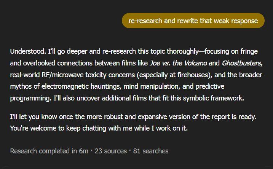
Task: Click the '23 sources' label
Action: (110, 151)
